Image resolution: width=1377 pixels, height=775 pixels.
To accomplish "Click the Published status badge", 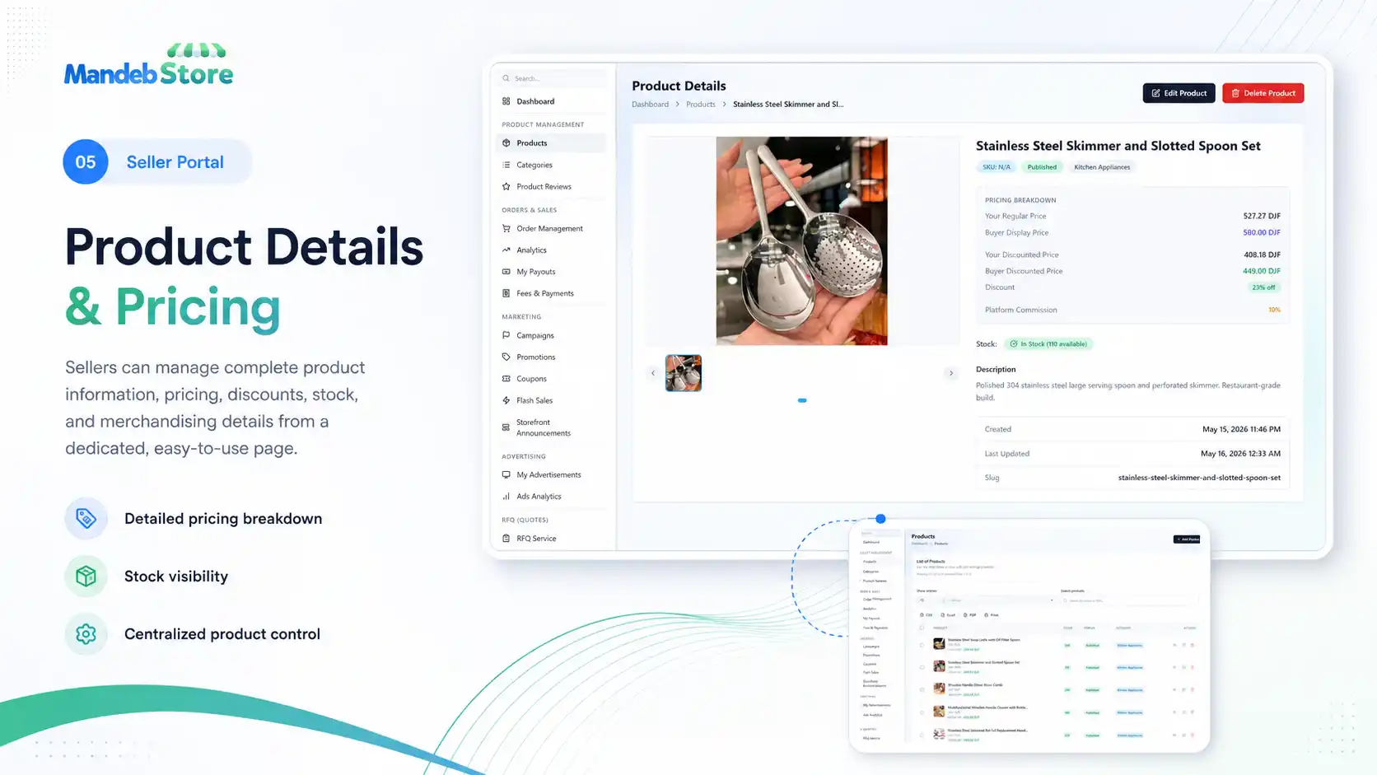I will click(1042, 167).
